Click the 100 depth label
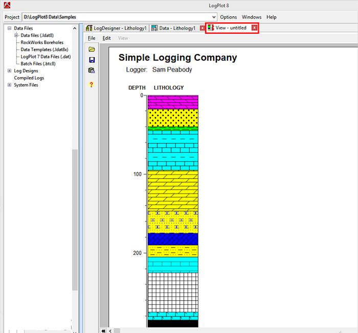Image resolution: width=358 pixels, height=333 pixels. 138,174
